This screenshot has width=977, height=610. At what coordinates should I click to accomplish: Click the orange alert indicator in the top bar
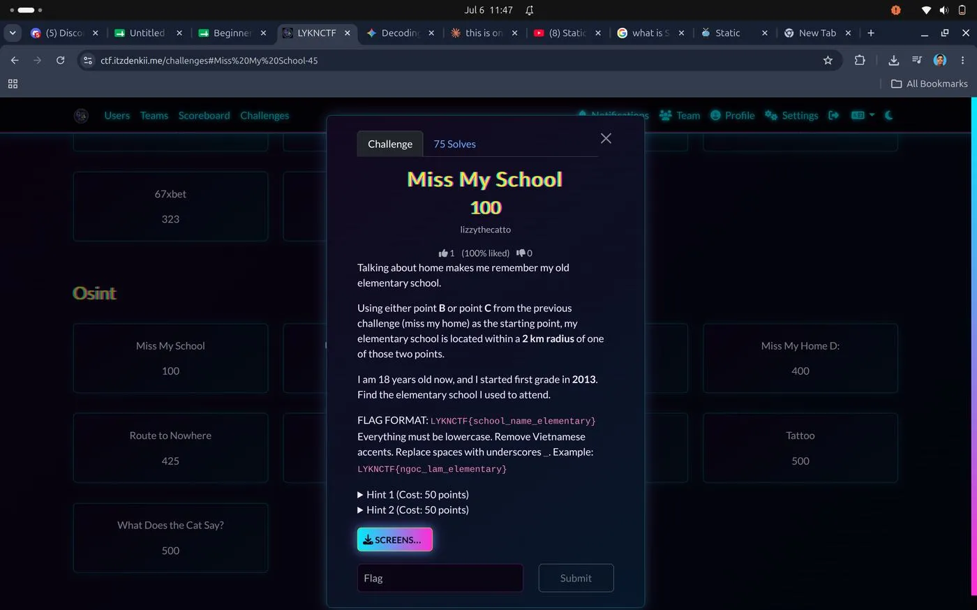coord(896,10)
